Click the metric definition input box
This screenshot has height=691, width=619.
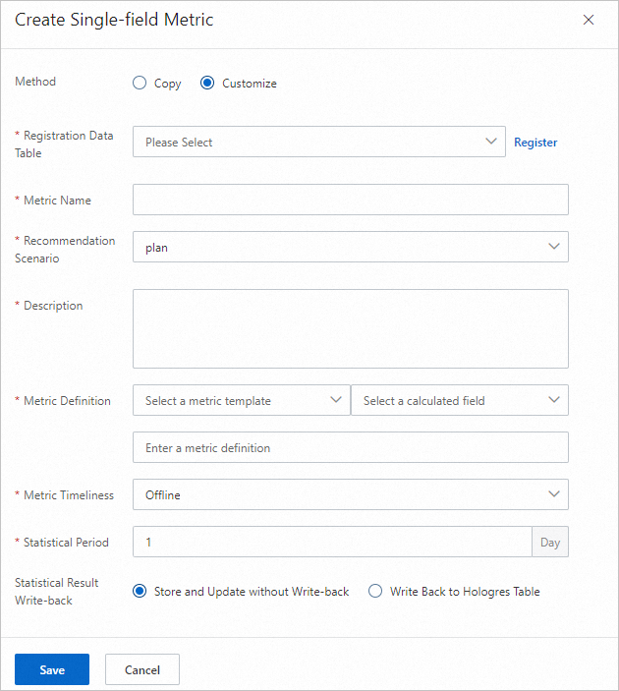(x=350, y=448)
